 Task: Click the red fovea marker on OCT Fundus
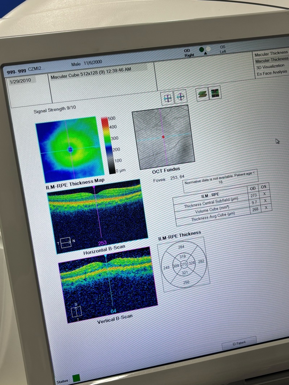pos(163,137)
